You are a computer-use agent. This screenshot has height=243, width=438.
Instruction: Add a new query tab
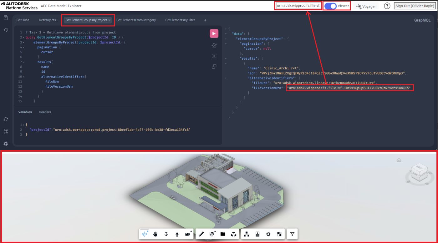(x=205, y=20)
